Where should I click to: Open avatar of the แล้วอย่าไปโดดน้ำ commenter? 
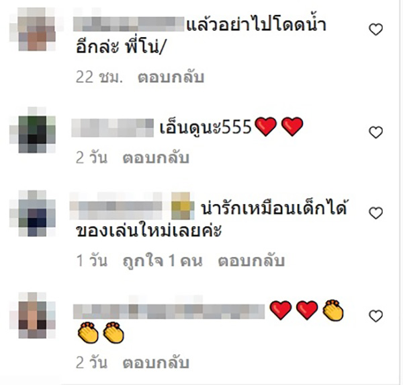(x=33, y=29)
